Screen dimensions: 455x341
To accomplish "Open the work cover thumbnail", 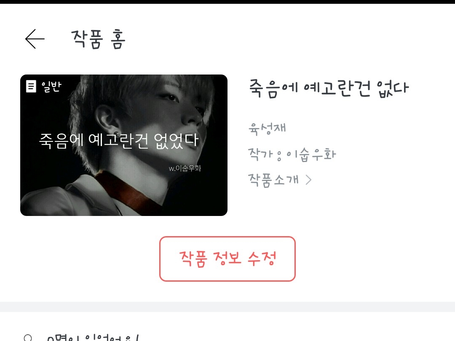I will (124, 145).
